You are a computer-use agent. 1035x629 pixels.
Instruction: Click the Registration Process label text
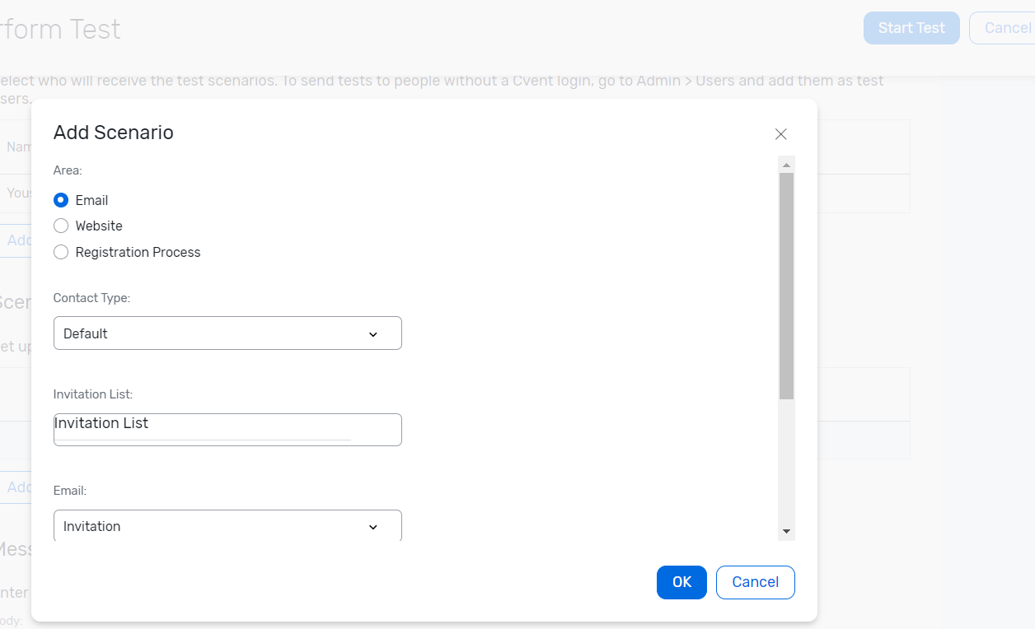coord(138,252)
